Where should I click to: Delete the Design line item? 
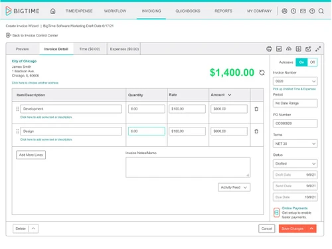coord(256,131)
